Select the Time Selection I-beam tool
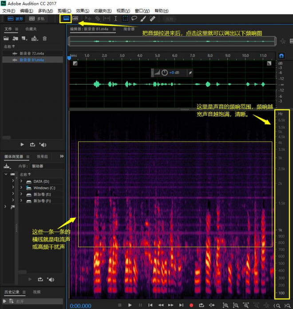Screen dimensions: 293x309 116,19
